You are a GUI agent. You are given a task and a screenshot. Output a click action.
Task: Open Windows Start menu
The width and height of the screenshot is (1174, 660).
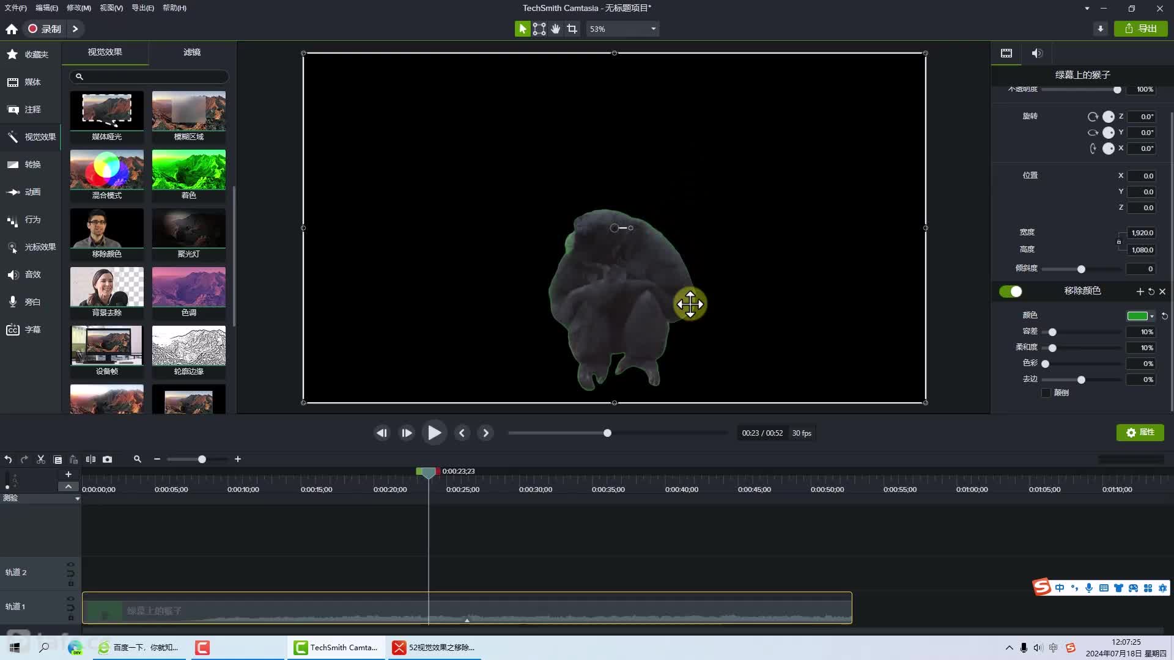pos(15,648)
